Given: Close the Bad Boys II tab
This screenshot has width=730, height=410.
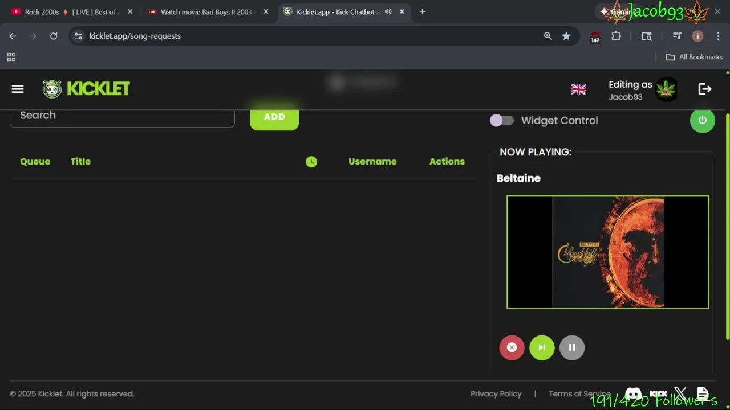Looking at the screenshot, I should click(x=266, y=11).
